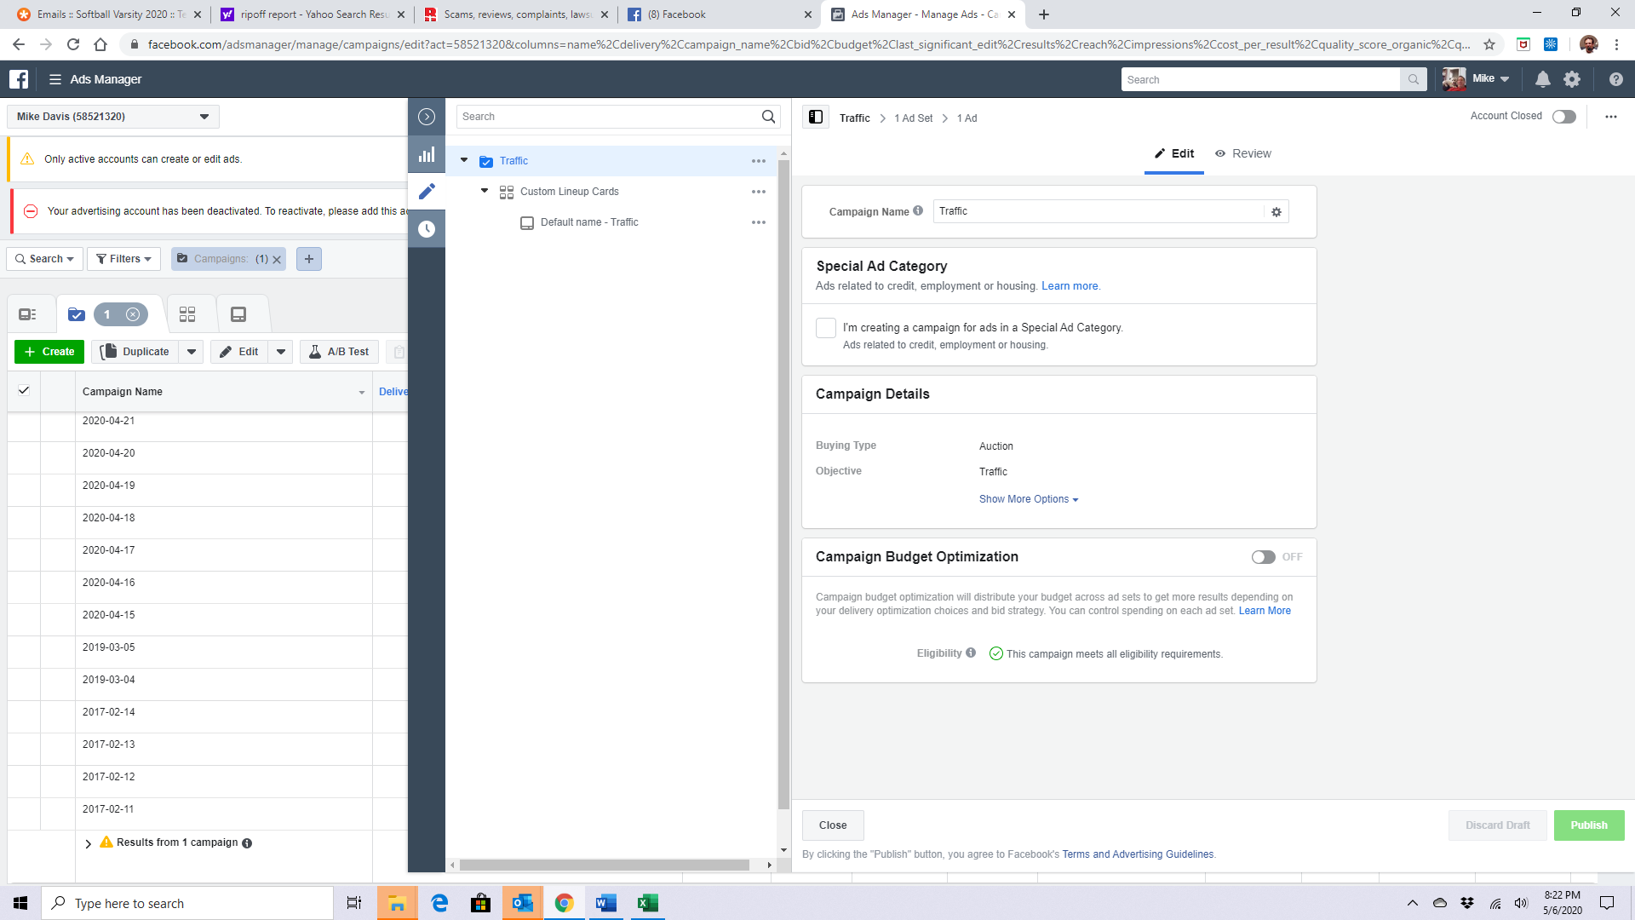The width and height of the screenshot is (1635, 920).
Task: Switch to the Account Overview tab icon
Action: (28, 314)
